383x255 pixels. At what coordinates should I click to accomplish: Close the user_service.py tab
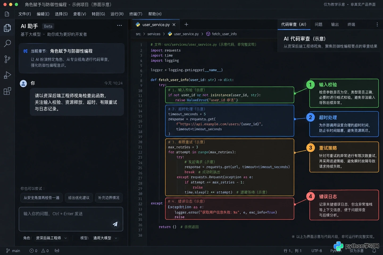tap(174, 25)
